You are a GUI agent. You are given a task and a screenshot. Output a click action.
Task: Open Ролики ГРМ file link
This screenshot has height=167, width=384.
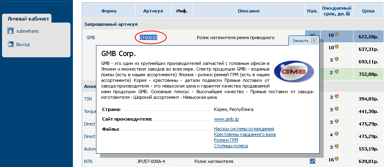pos(226,140)
